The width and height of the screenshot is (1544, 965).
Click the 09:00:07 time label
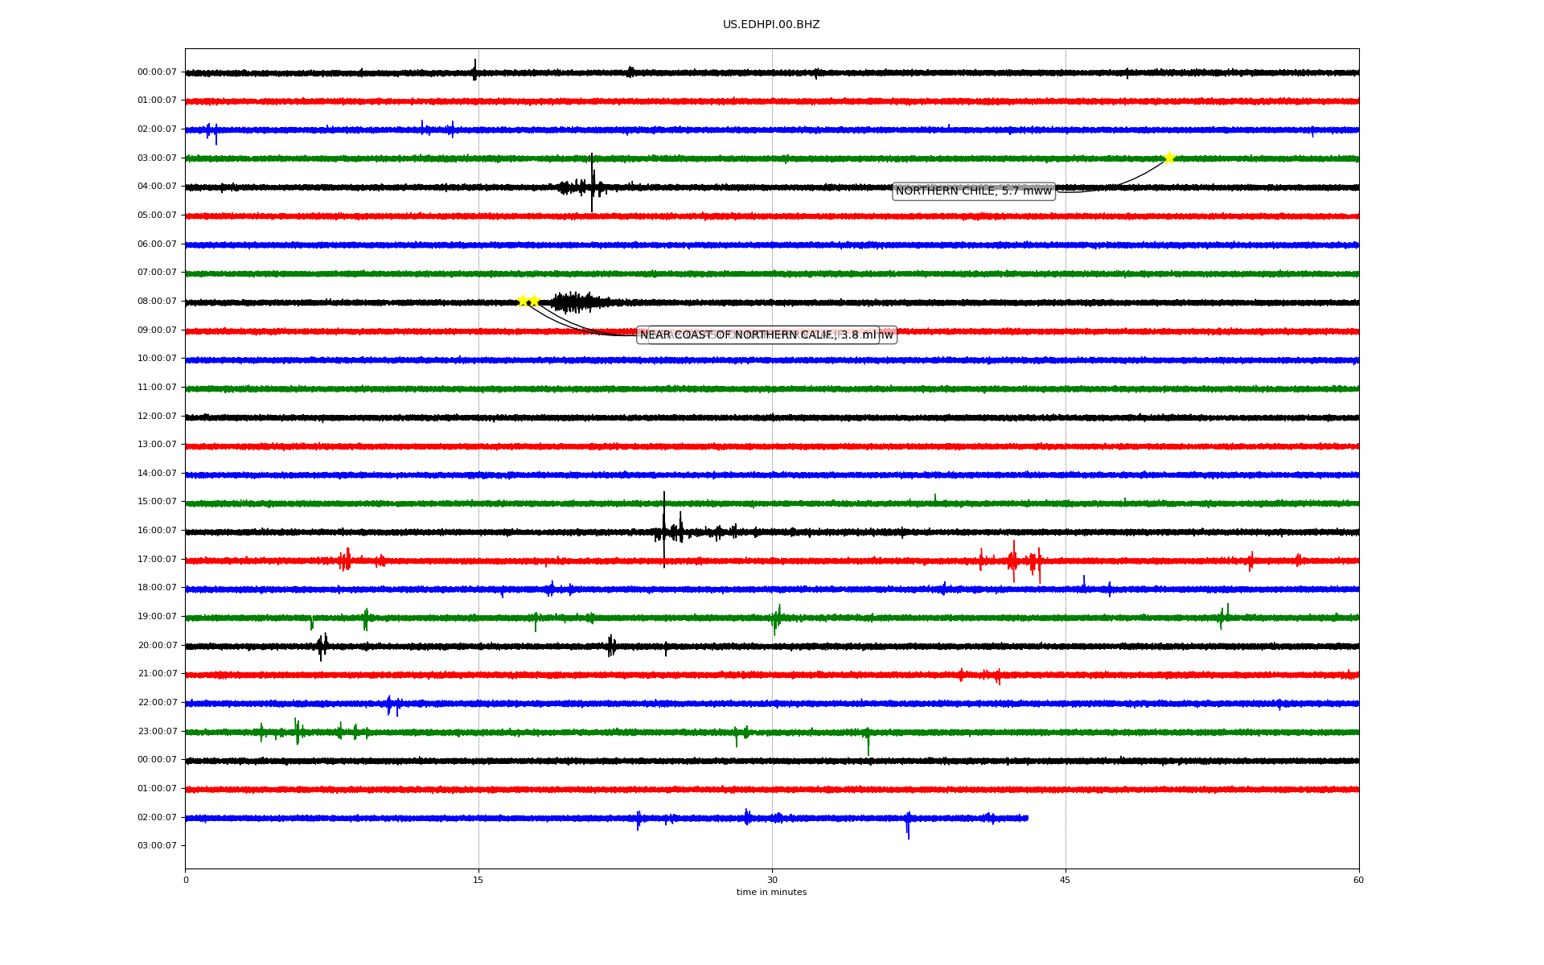157,331
